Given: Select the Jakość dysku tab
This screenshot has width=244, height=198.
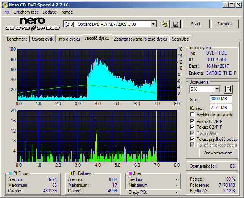Looking at the screenshot, I should click(x=97, y=38).
